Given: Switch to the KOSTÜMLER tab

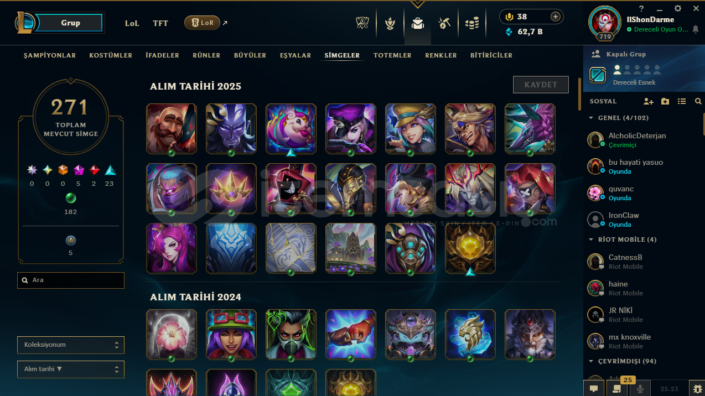Looking at the screenshot, I should [x=111, y=55].
